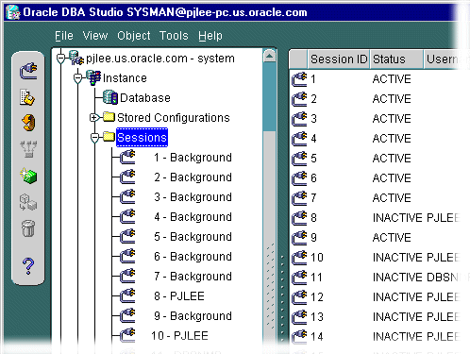The image size is (470, 354).
Task: Select '2 - Background' in the tree
Action: point(193,177)
